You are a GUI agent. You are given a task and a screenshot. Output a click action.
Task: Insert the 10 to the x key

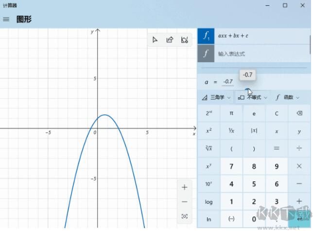209,184
